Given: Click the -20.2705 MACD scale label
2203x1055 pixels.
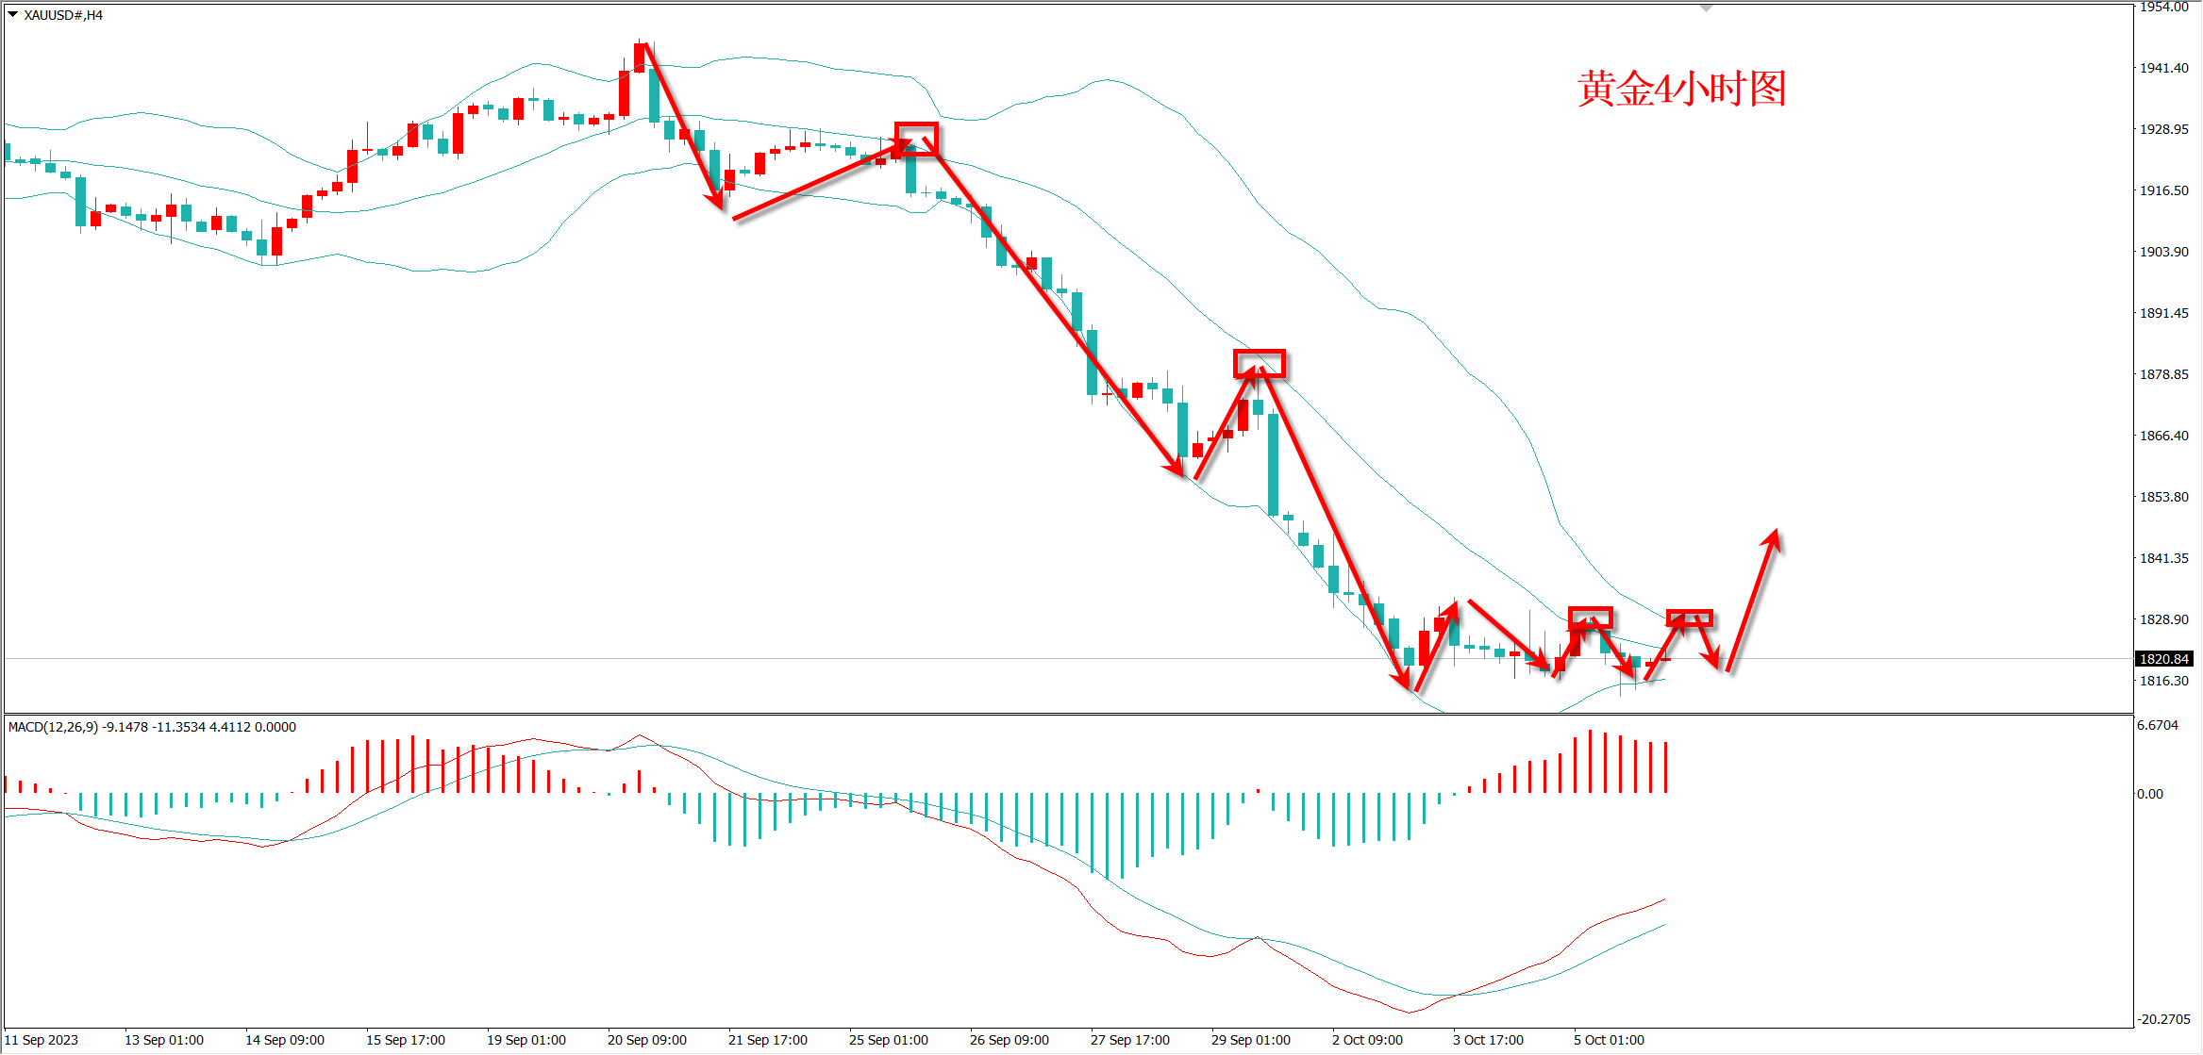Looking at the screenshot, I should tap(2163, 1019).
